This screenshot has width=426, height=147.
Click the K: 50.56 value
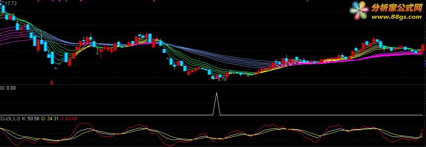(31, 118)
